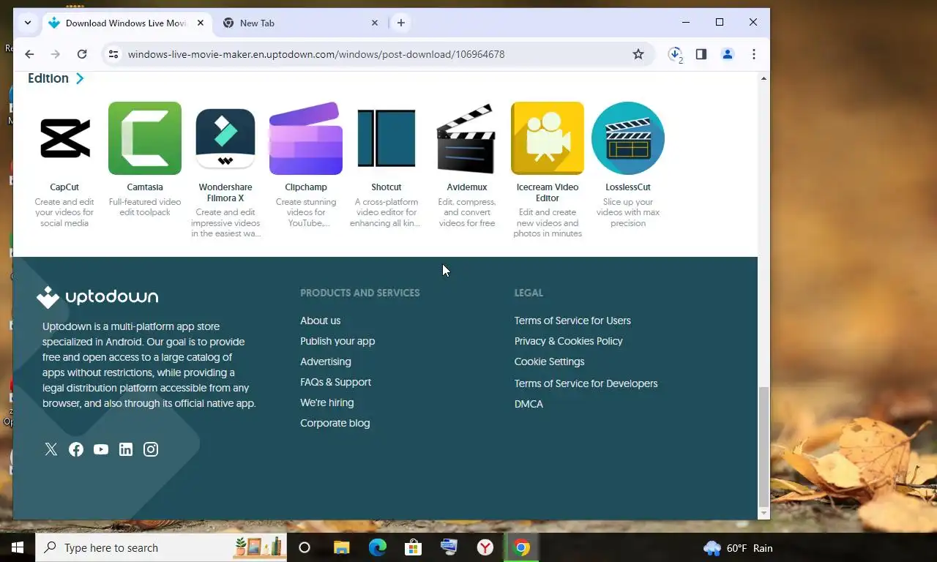This screenshot has height=562, width=937.
Task: Open Chrome downloads indicator
Action: (675, 54)
